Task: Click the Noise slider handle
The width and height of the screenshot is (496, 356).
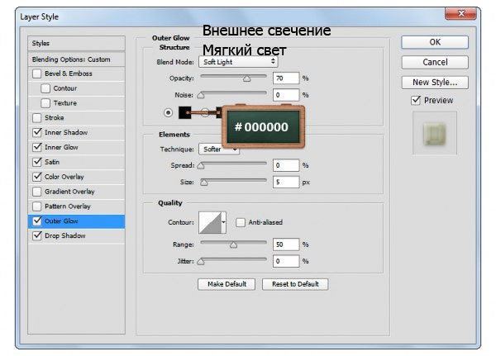Action: [201, 95]
